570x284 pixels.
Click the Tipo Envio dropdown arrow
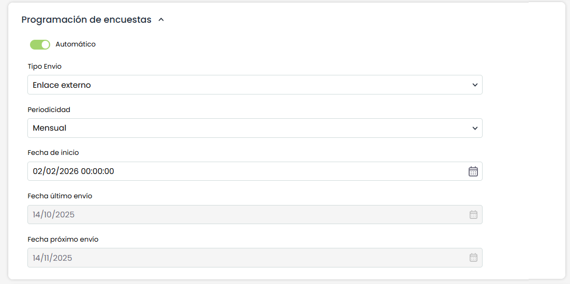[x=475, y=85]
